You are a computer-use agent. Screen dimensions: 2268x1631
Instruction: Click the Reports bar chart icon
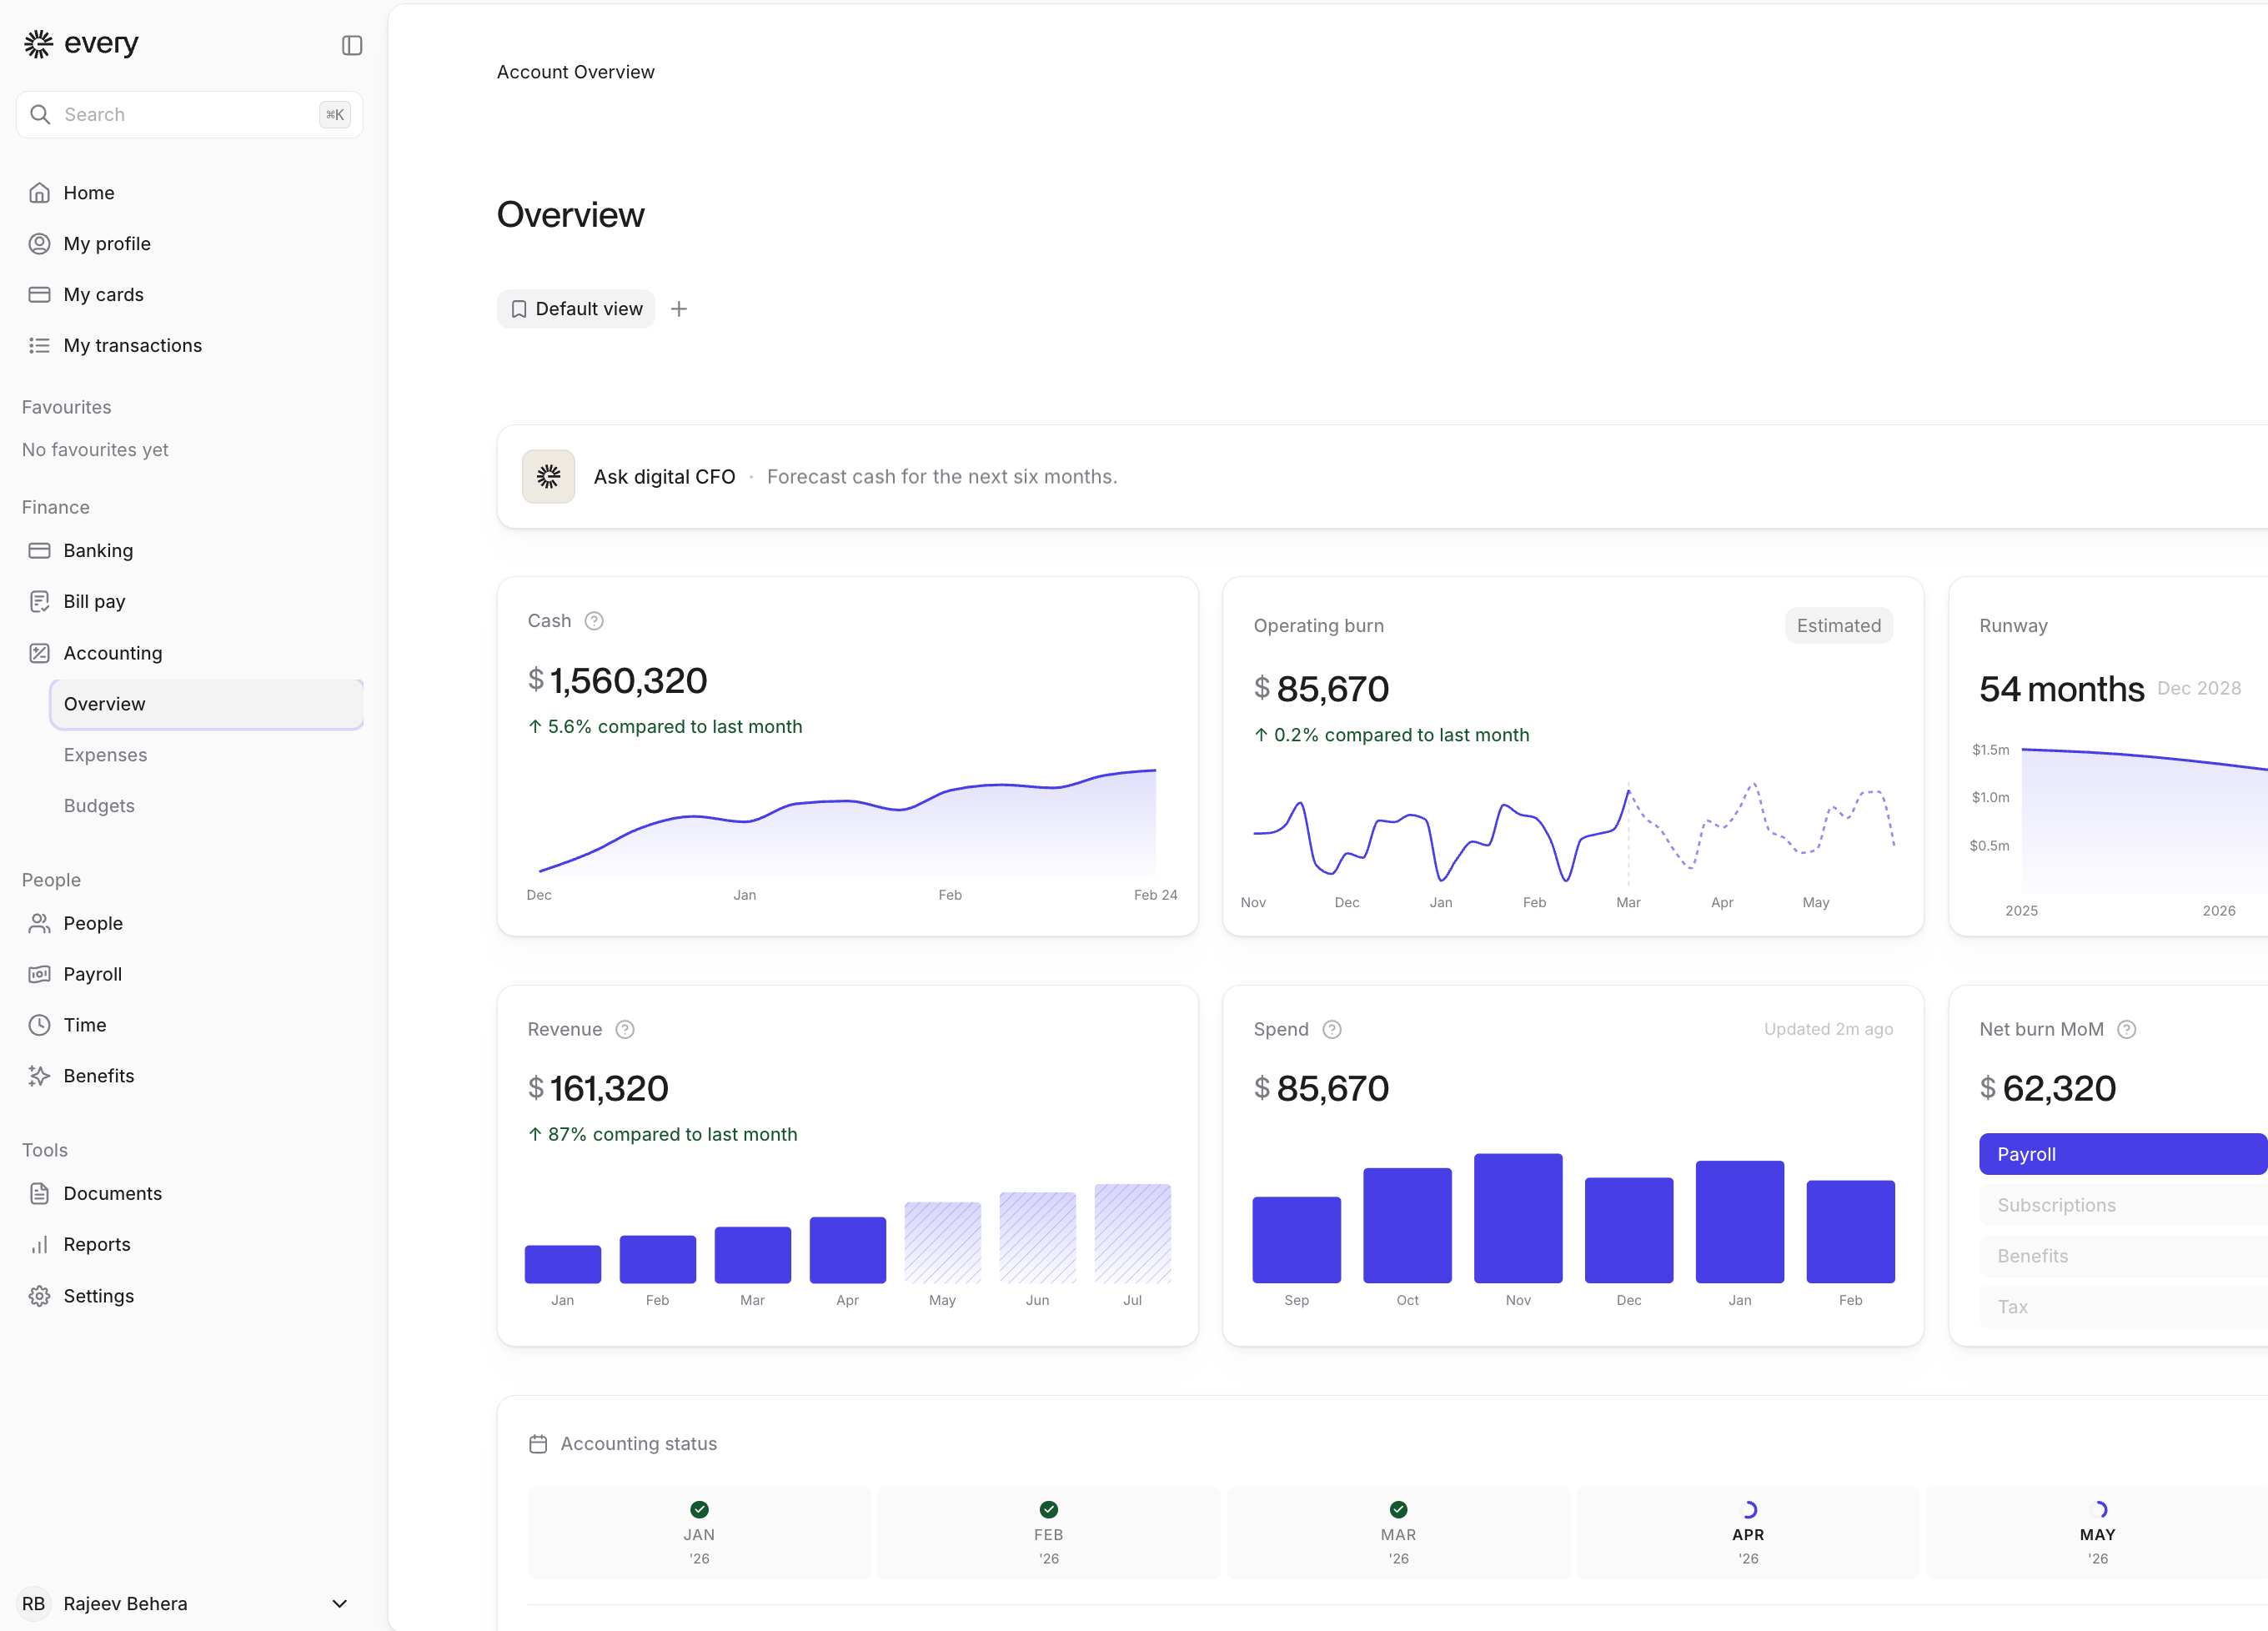point(39,1244)
